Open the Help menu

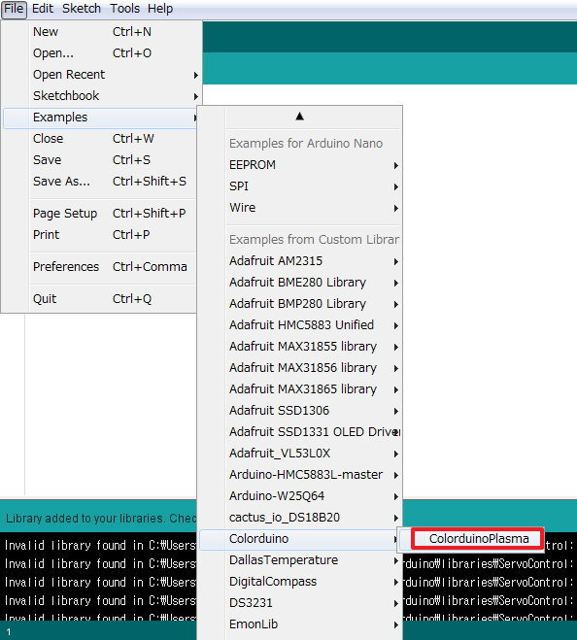click(x=160, y=9)
